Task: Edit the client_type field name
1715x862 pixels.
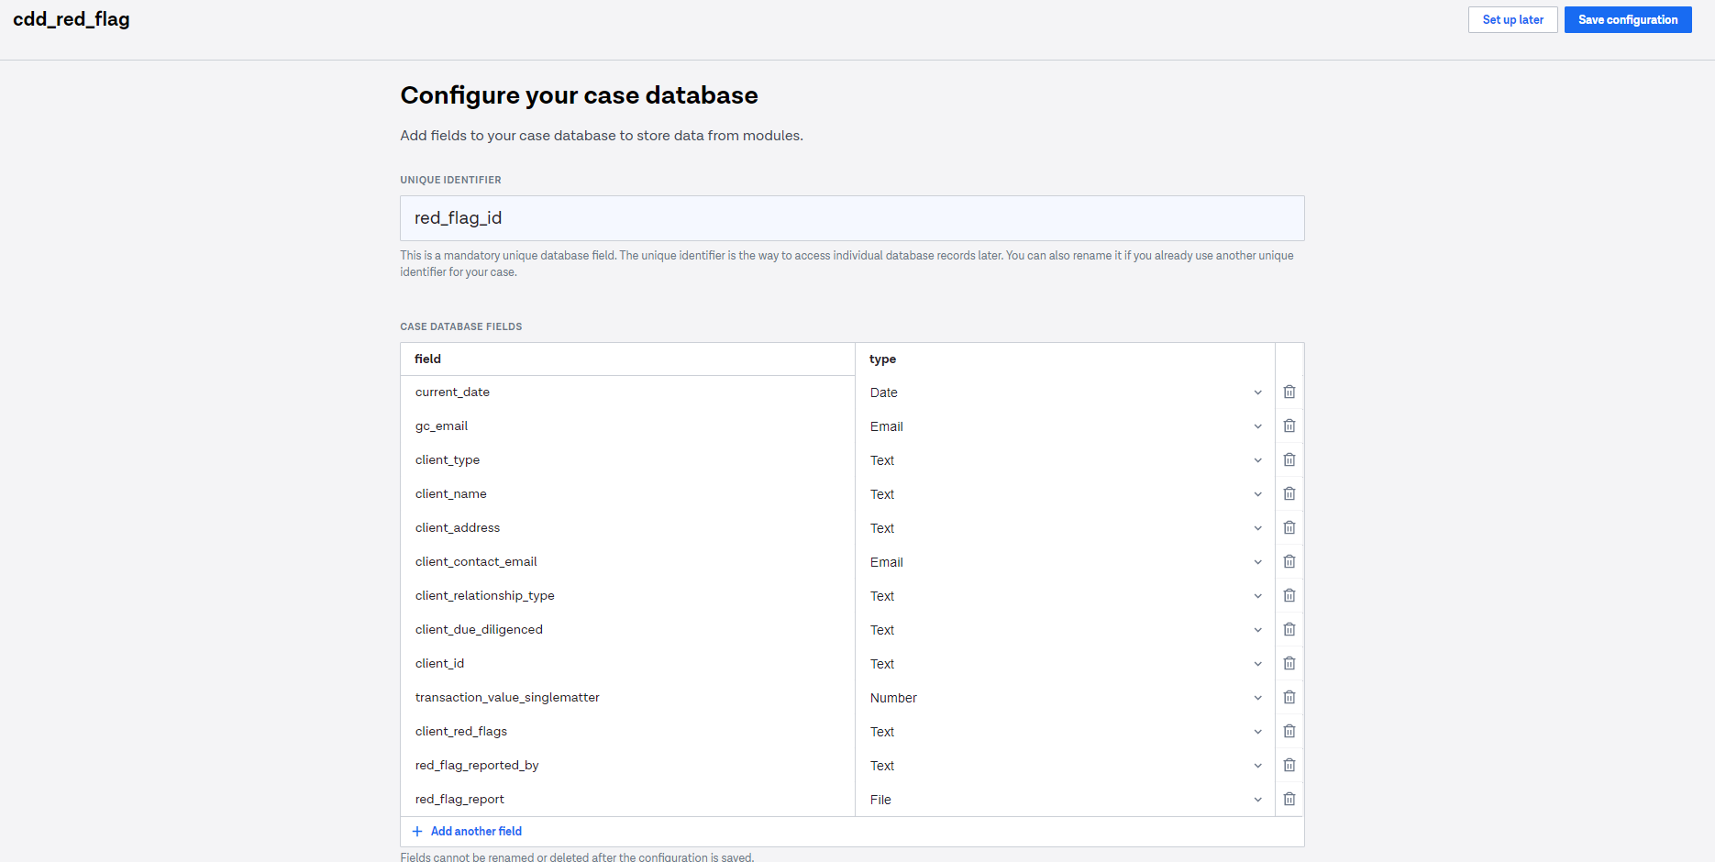Action: [x=628, y=459]
